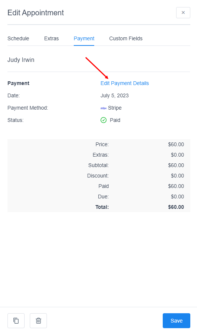
Task: Save the appointment changes
Action: coord(177,320)
